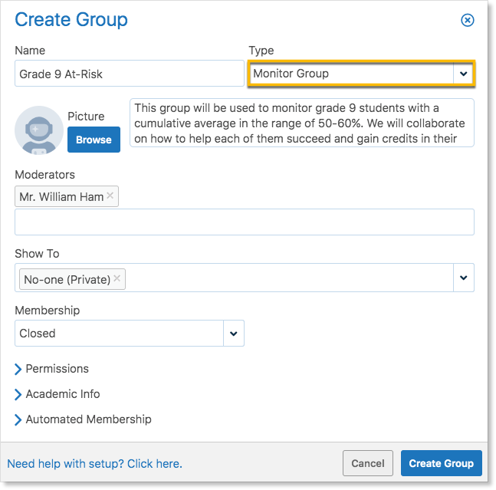Expand the Academic Info section

point(57,394)
